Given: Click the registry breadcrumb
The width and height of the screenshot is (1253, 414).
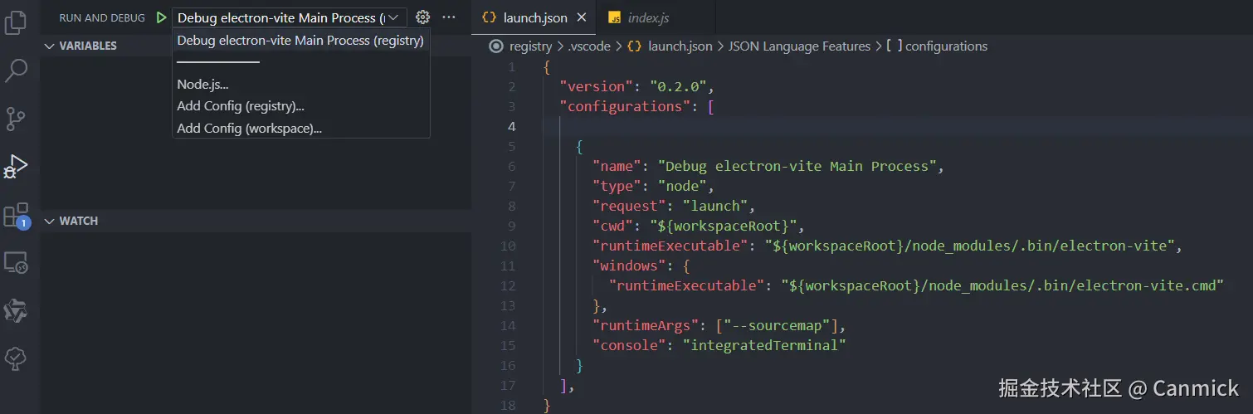Looking at the screenshot, I should 530,46.
